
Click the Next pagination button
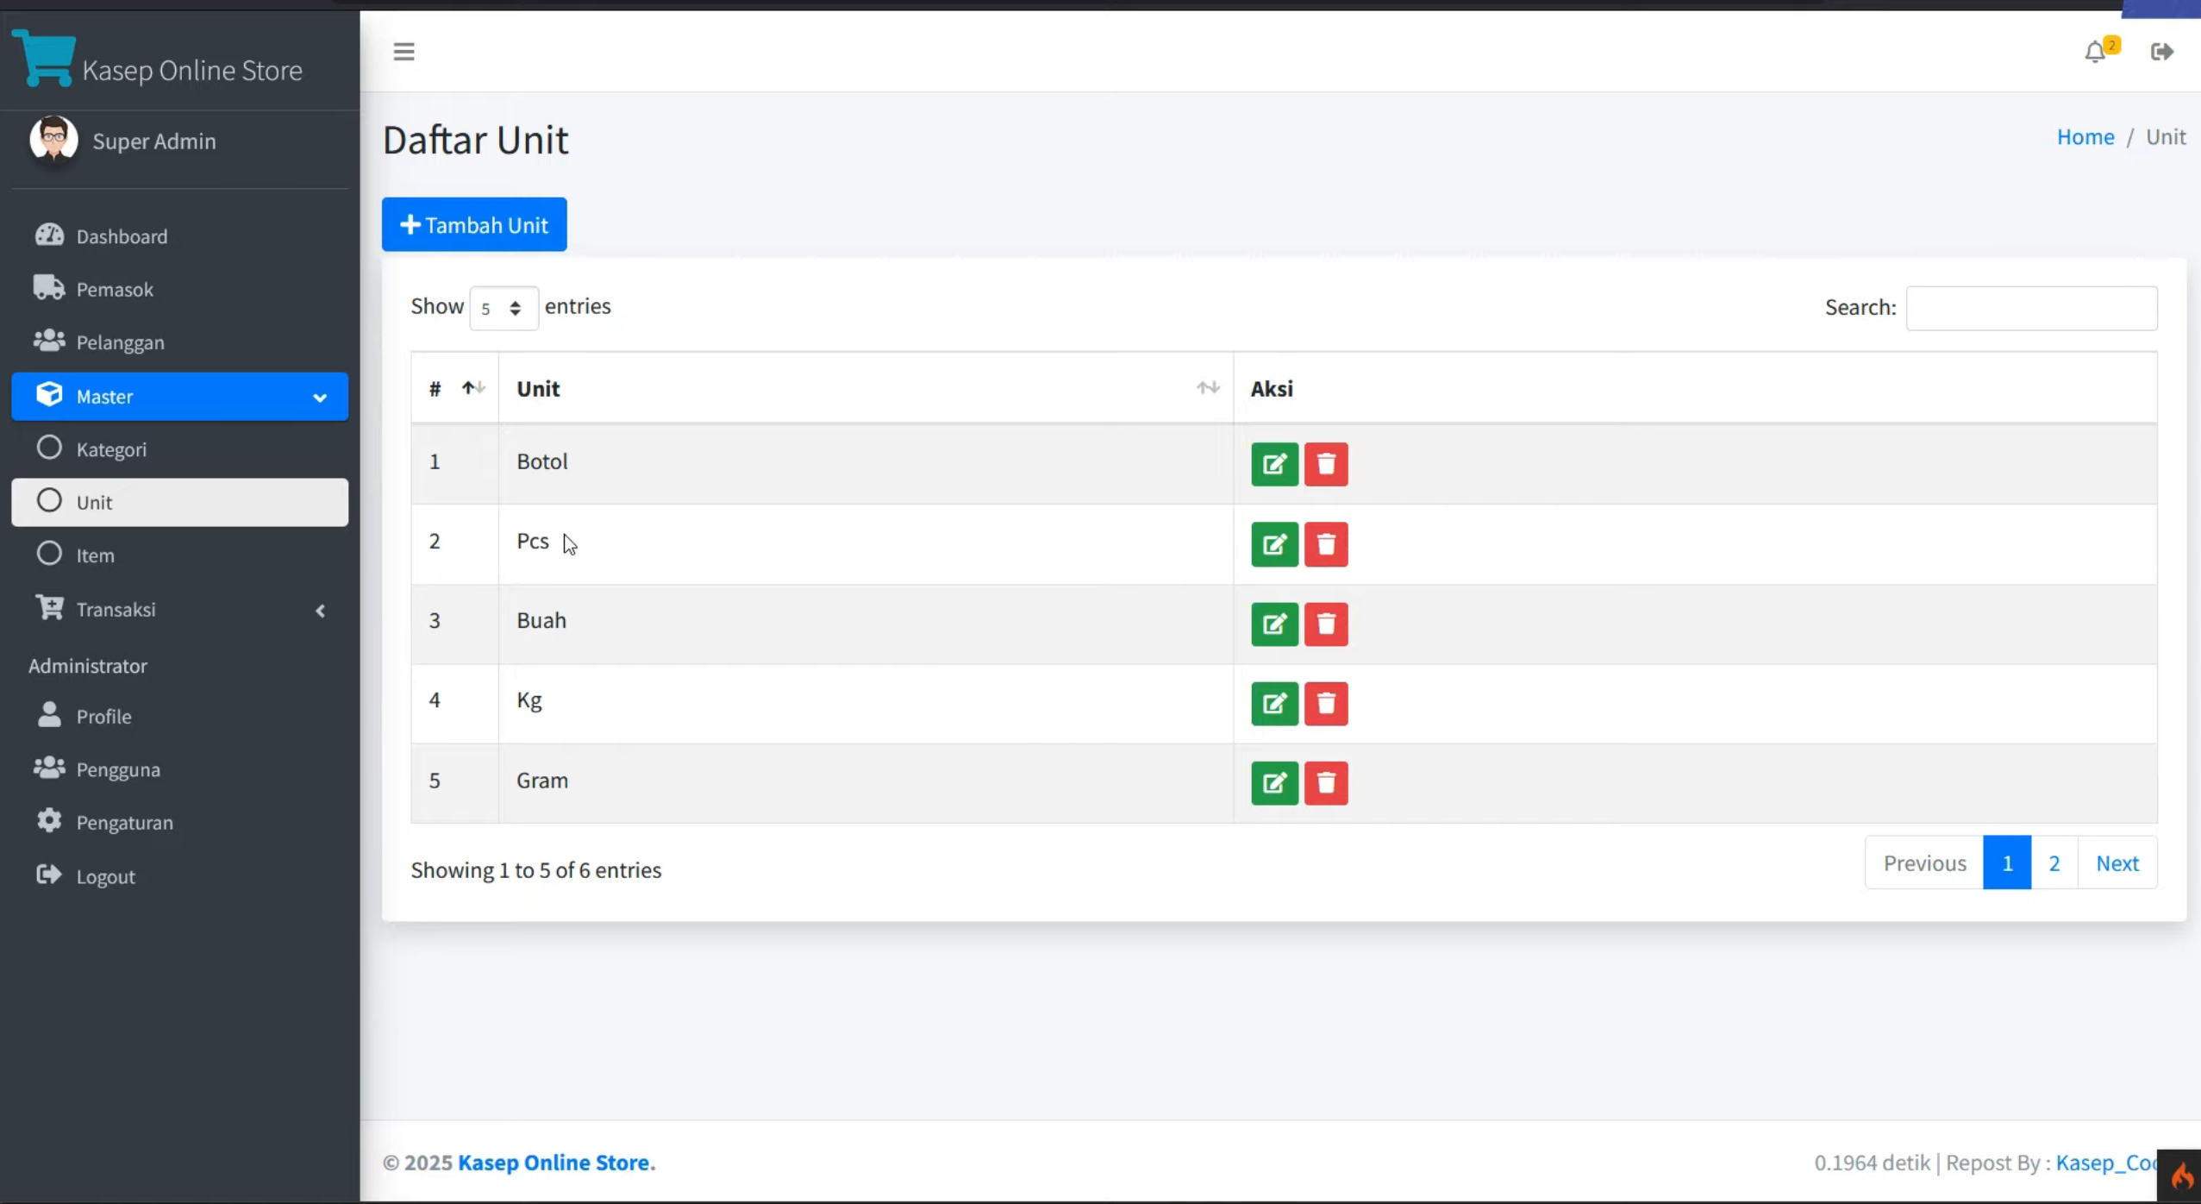pos(2117,862)
